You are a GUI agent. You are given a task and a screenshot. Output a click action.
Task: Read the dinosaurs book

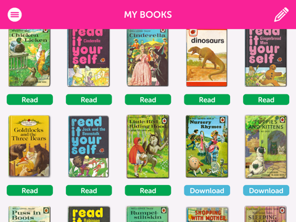[x=207, y=100]
